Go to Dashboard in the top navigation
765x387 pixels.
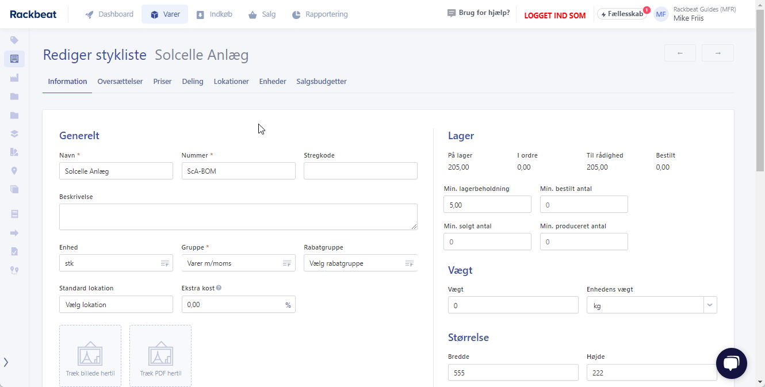[x=109, y=14]
